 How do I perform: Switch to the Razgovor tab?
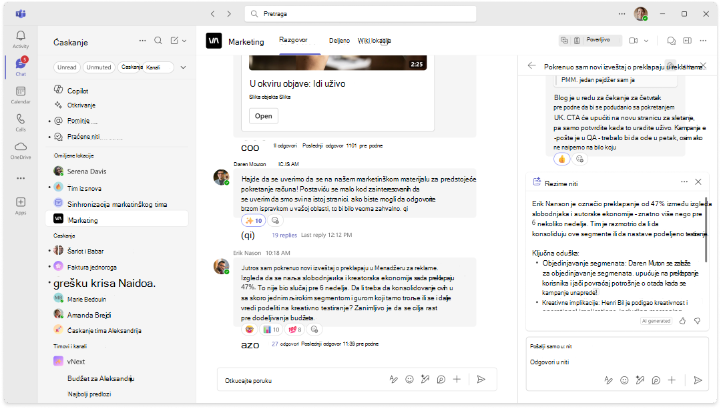[x=293, y=40]
